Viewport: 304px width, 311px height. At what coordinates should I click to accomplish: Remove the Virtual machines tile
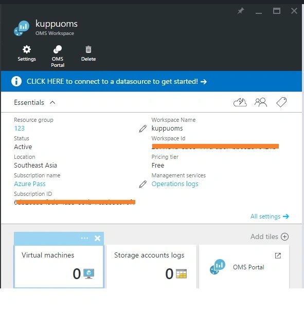point(97,238)
